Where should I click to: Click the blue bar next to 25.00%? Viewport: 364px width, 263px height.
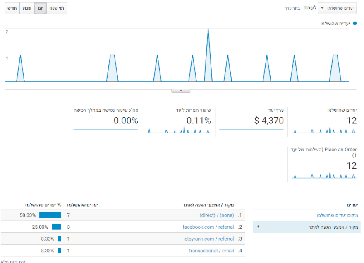click(56, 227)
